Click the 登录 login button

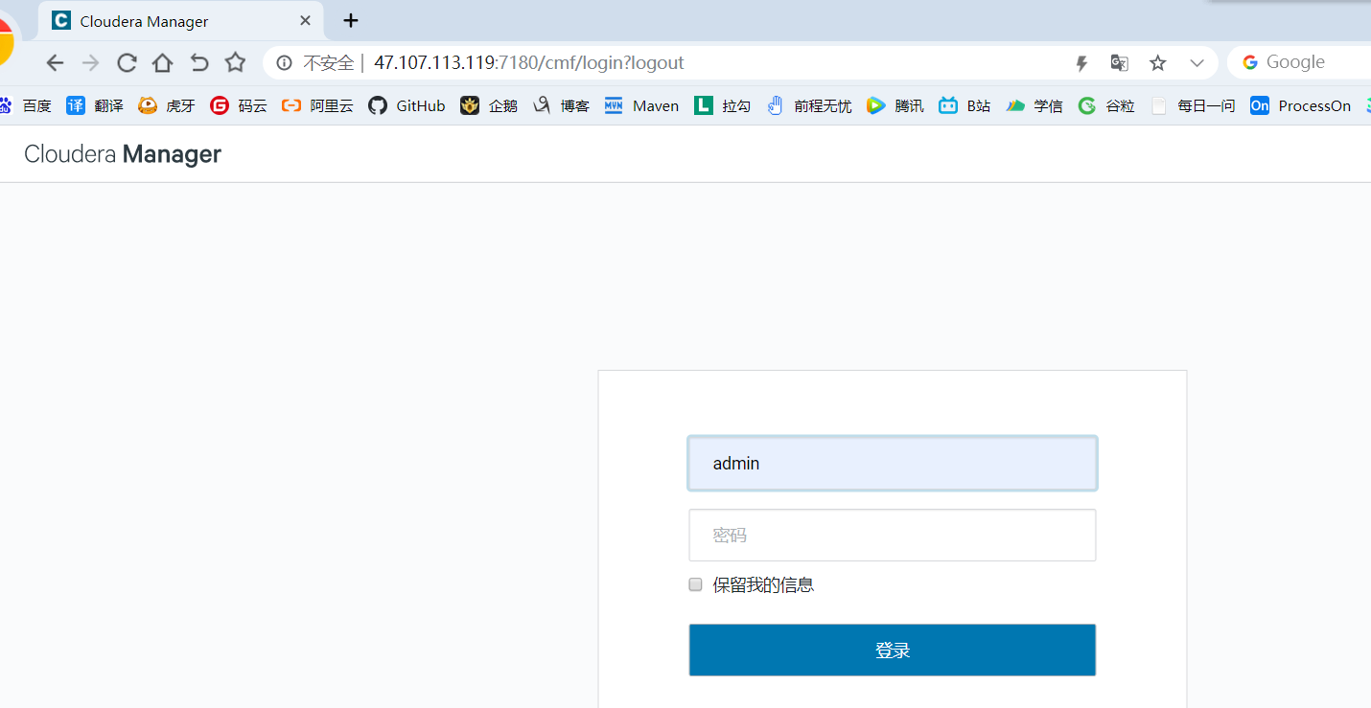point(893,651)
